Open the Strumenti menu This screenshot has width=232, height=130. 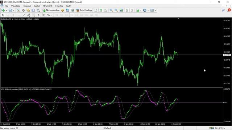coord(47,6)
